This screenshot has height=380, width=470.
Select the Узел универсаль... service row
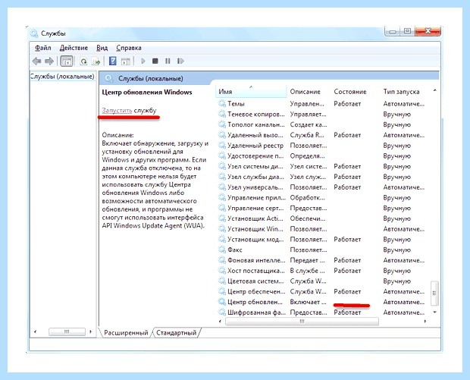pos(322,187)
